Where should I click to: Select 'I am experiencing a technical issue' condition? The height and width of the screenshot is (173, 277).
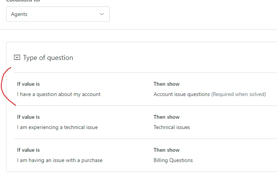[57, 127]
